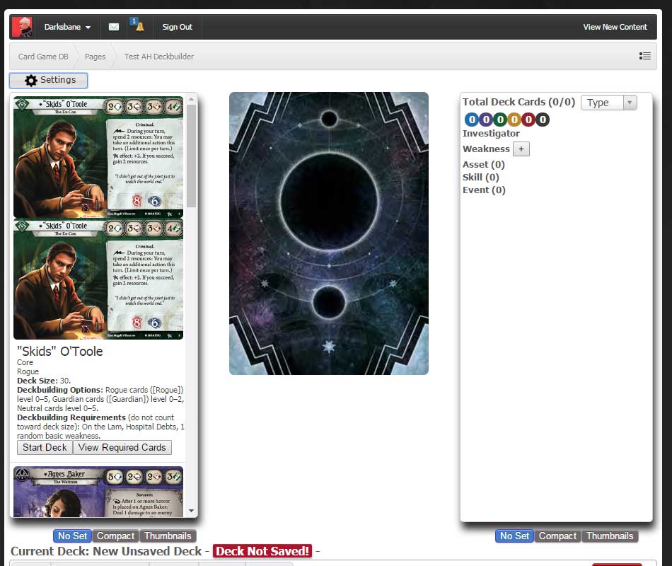This screenshot has width=672, height=566.
Task: Click the purple faction counter circle
Action: (x=486, y=120)
